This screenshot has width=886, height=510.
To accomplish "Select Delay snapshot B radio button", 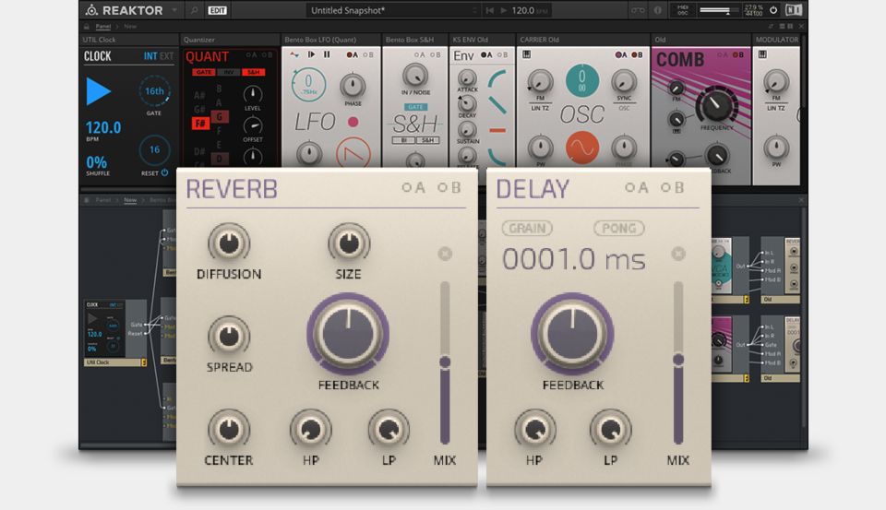I will click(673, 188).
